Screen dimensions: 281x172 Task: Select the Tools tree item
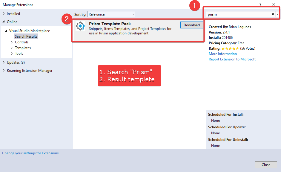click(19, 54)
